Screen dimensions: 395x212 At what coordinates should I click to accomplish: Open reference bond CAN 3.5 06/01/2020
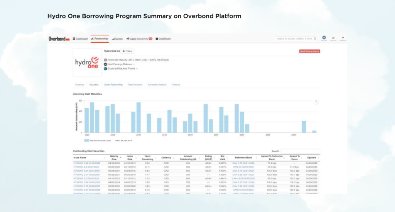(243, 167)
